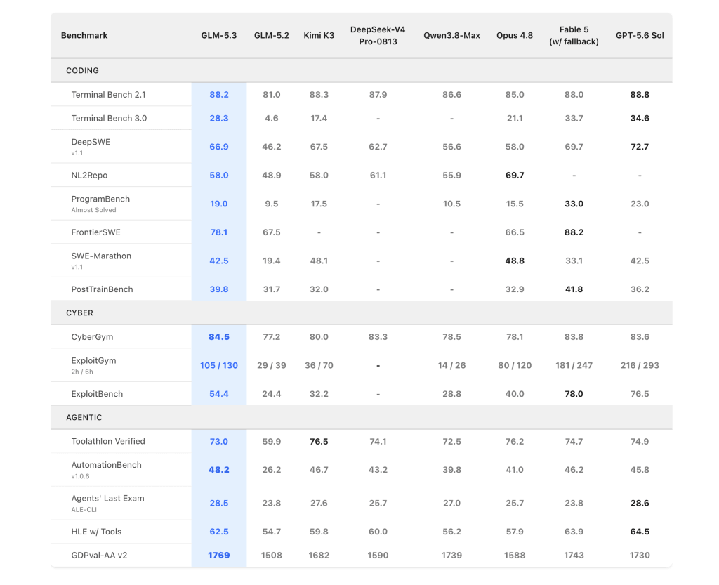Click the ExploitGym benchmark label

(x=93, y=360)
